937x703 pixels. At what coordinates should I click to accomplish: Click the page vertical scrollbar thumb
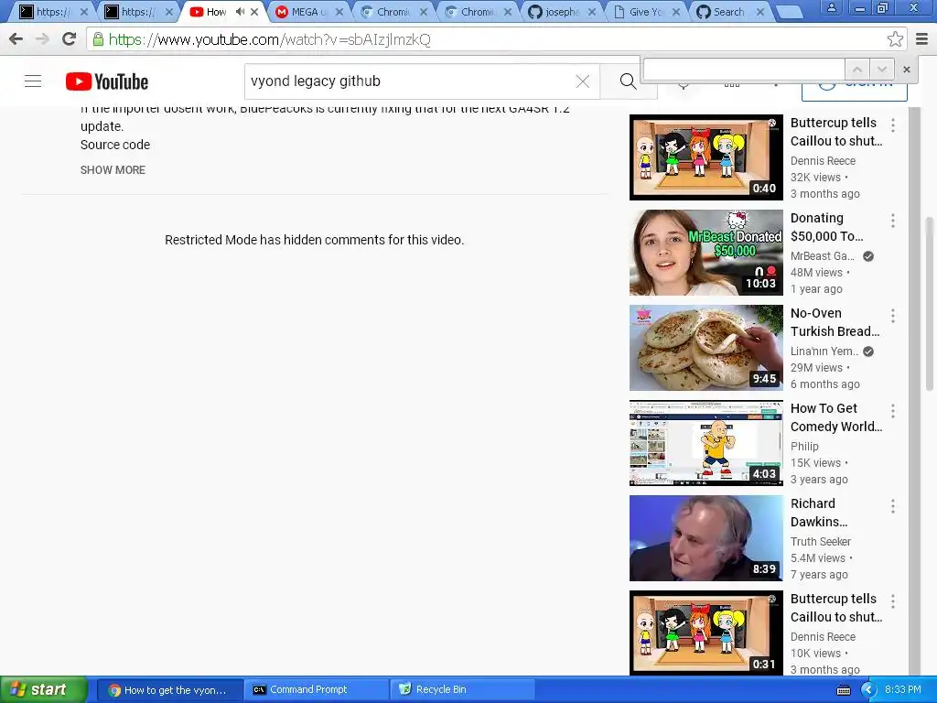pos(930,304)
